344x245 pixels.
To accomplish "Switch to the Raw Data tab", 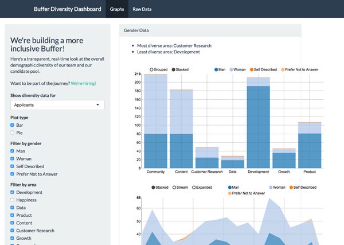I will [142, 9].
